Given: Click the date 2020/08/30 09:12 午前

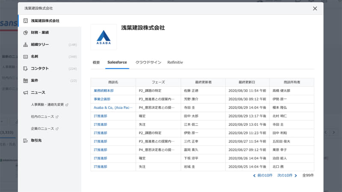Looking at the screenshot, I should pyautogui.click(x=248, y=99).
